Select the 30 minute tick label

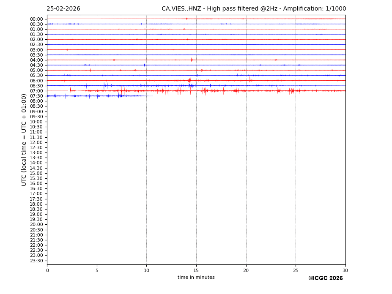(345, 270)
